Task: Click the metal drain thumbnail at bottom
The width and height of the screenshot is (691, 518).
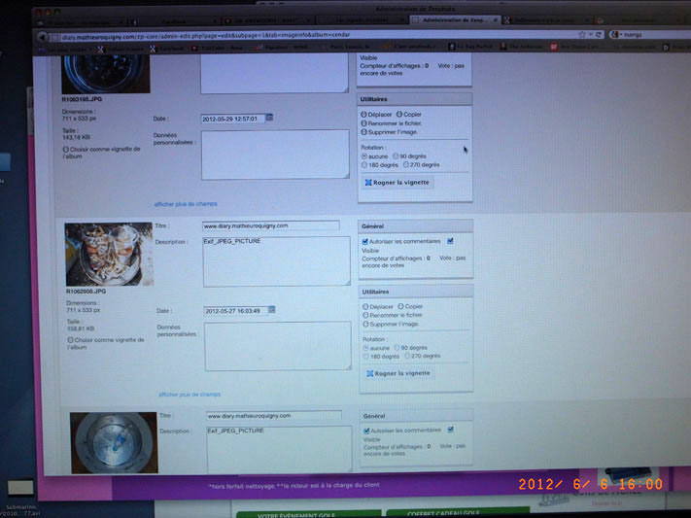Action: click(x=114, y=442)
